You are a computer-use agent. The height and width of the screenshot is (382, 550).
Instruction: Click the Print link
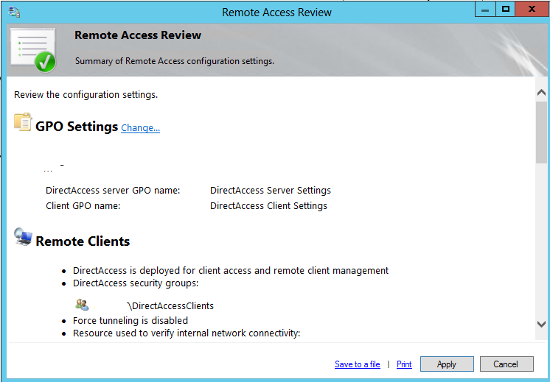[x=404, y=364]
